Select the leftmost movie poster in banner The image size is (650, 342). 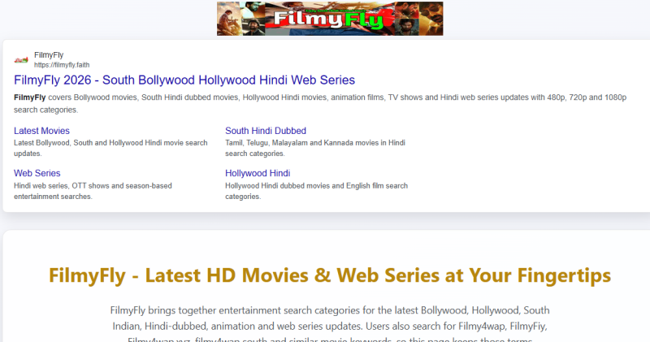[x=228, y=19]
